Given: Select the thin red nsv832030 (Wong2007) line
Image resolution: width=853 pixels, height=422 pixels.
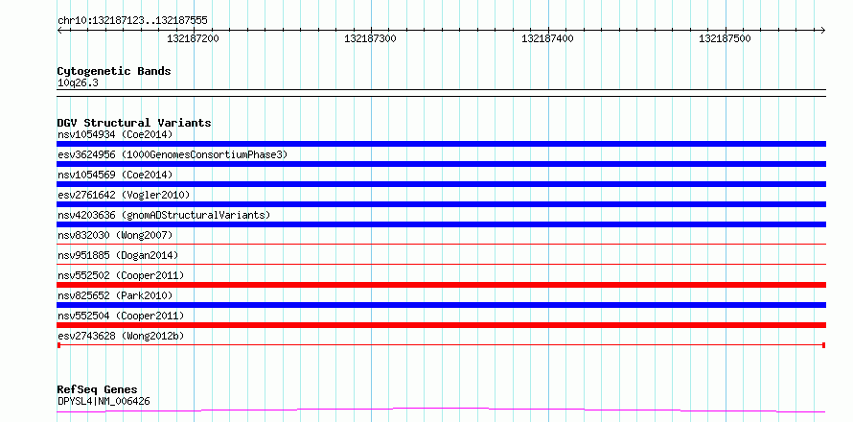Looking at the screenshot, I should [441, 245].
